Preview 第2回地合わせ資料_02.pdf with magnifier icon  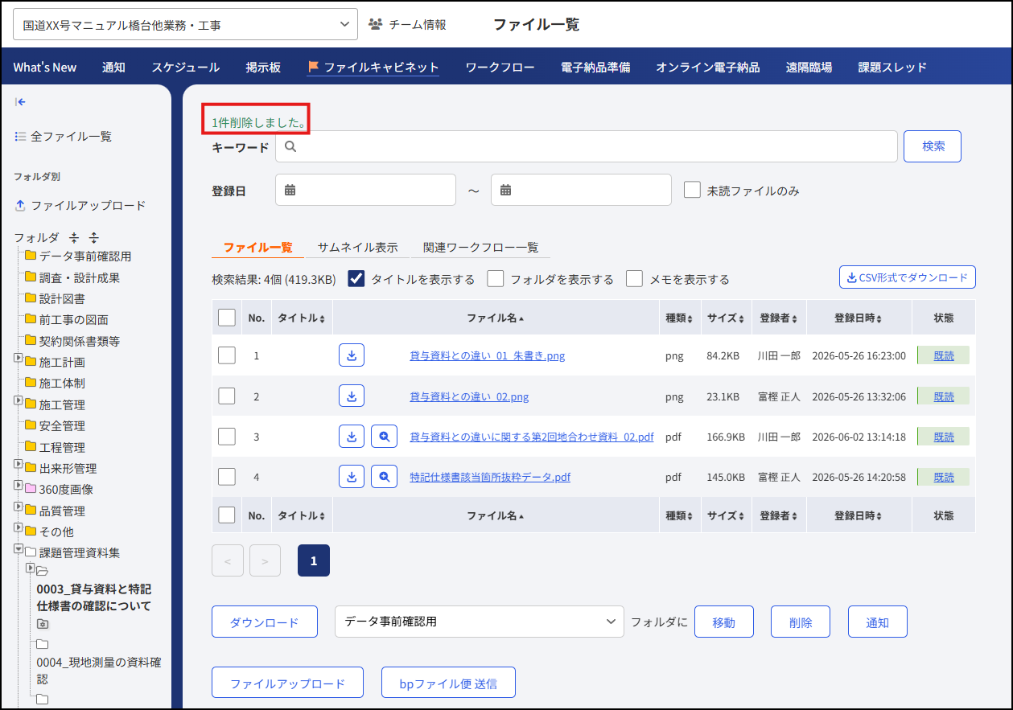coord(384,436)
